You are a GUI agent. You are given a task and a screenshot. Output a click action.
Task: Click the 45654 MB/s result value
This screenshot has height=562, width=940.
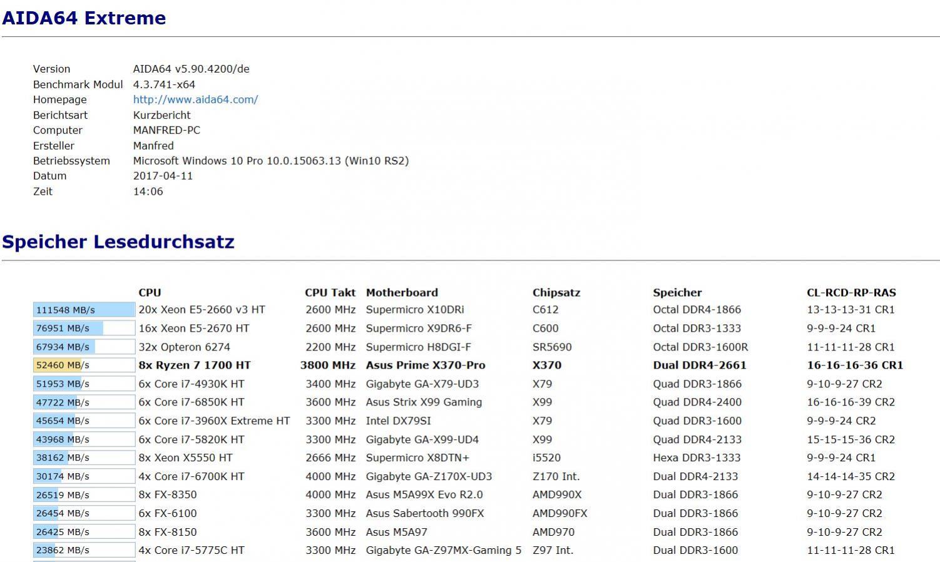[x=63, y=421]
